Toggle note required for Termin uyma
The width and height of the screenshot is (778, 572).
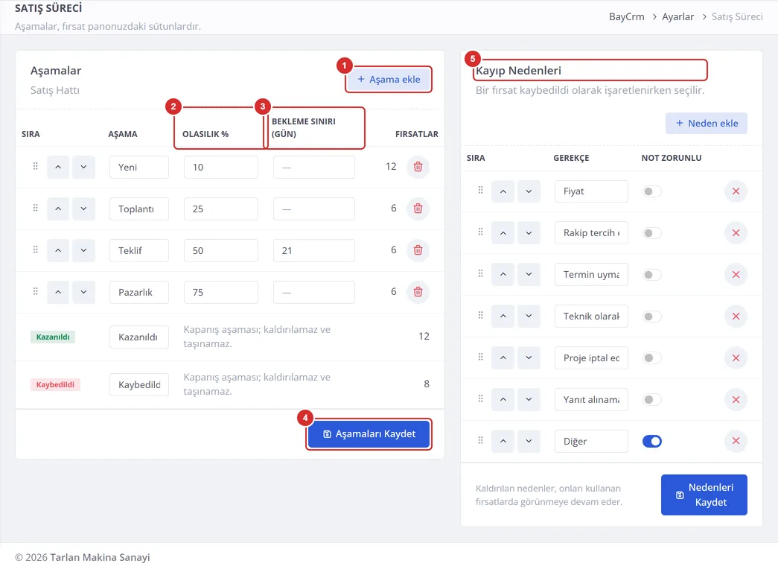(652, 275)
